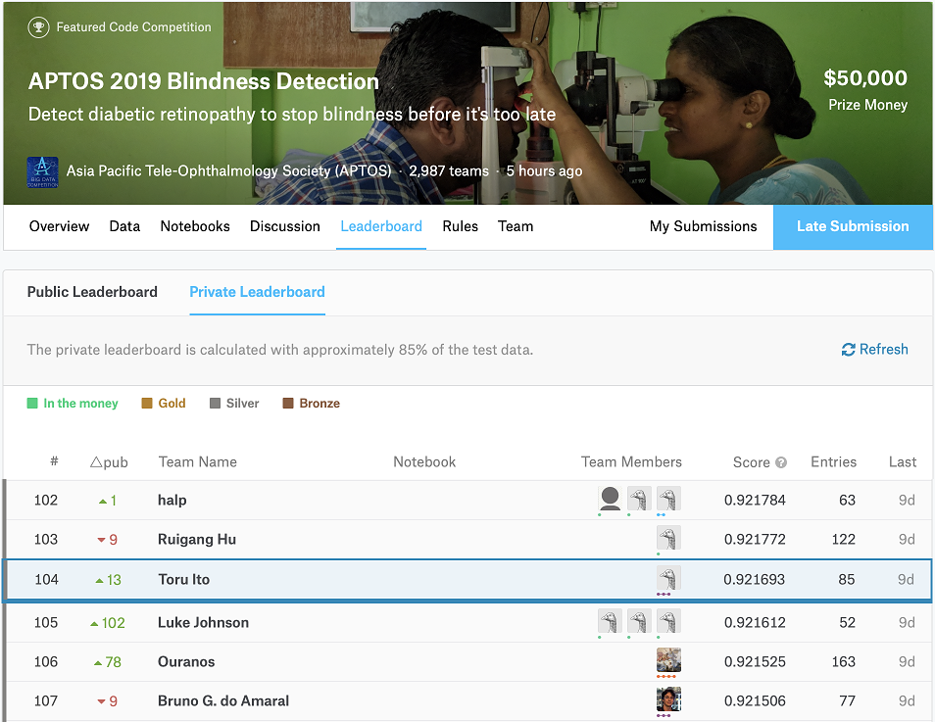
Task: Open Ruigang Hu team name
Action: (197, 540)
